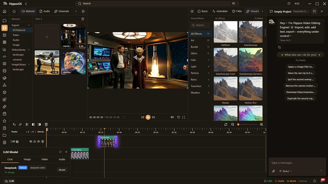328x184 pixels.
Task: Select the Glitch effects category
Action: point(200,53)
